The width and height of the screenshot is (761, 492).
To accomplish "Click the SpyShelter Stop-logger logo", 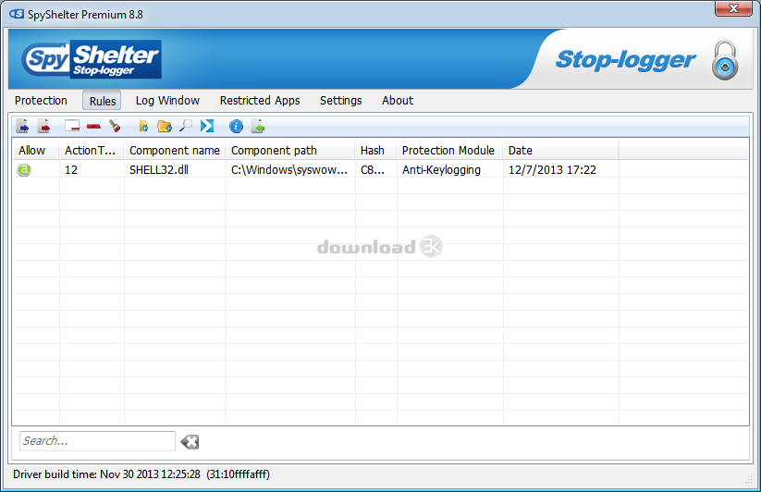I will click(x=92, y=59).
